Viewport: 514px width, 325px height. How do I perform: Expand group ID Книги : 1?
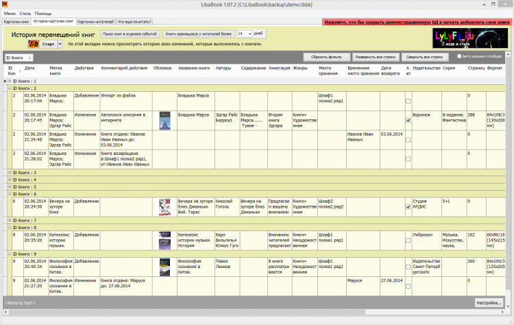coord(10,81)
